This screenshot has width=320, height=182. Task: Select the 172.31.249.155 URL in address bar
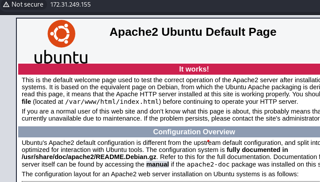[70, 4]
